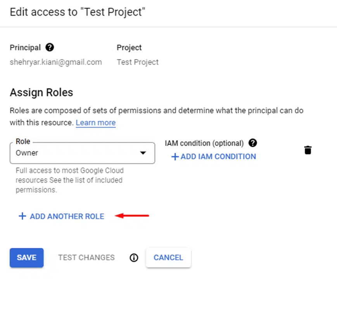Click the Edit access to Test Project title

click(x=78, y=12)
